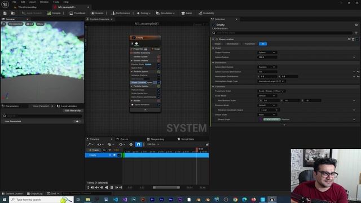Open the Shape Primitive dropdown
This screenshot has height=203, width=361.
[x=267, y=52]
